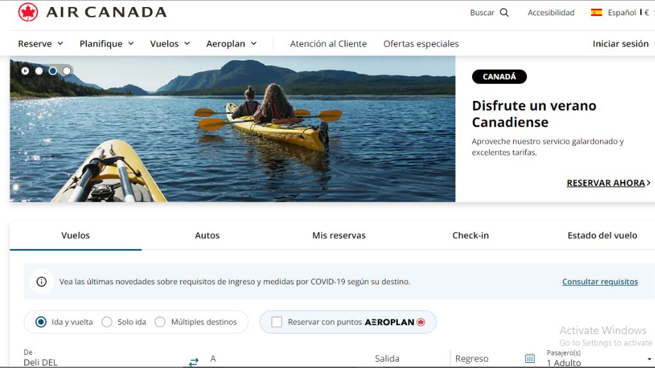The image size is (655, 368).
Task: Switch to the Autos tab
Action: click(x=207, y=235)
